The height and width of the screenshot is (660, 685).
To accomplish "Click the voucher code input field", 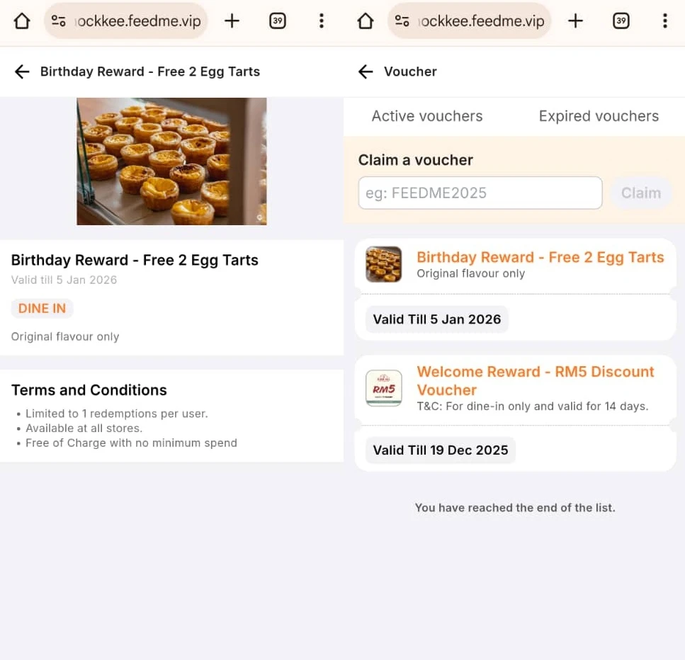I will pos(480,193).
